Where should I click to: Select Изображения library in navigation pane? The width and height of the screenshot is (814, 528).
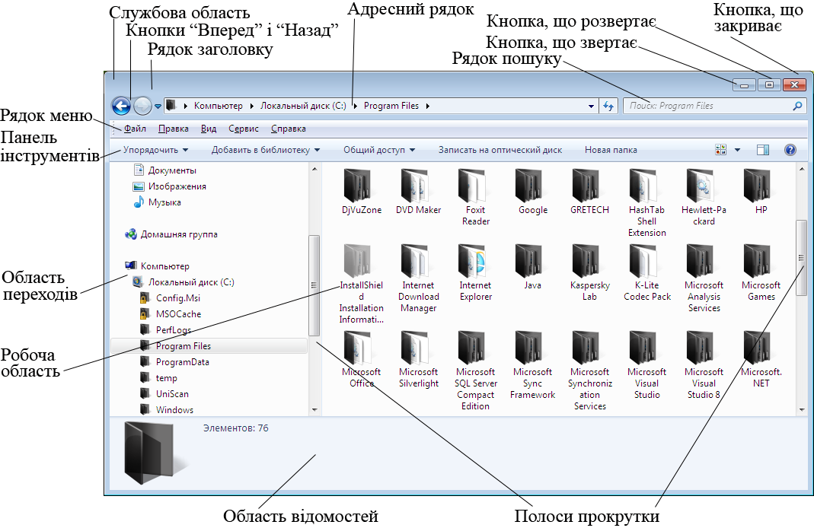tap(171, 186)
